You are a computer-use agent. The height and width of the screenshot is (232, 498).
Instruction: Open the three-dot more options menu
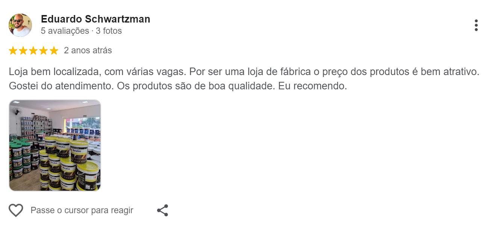476,25
